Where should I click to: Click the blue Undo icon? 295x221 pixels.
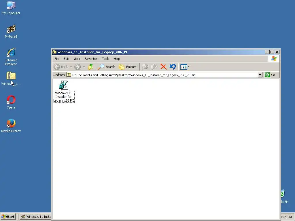coord(173,67)
